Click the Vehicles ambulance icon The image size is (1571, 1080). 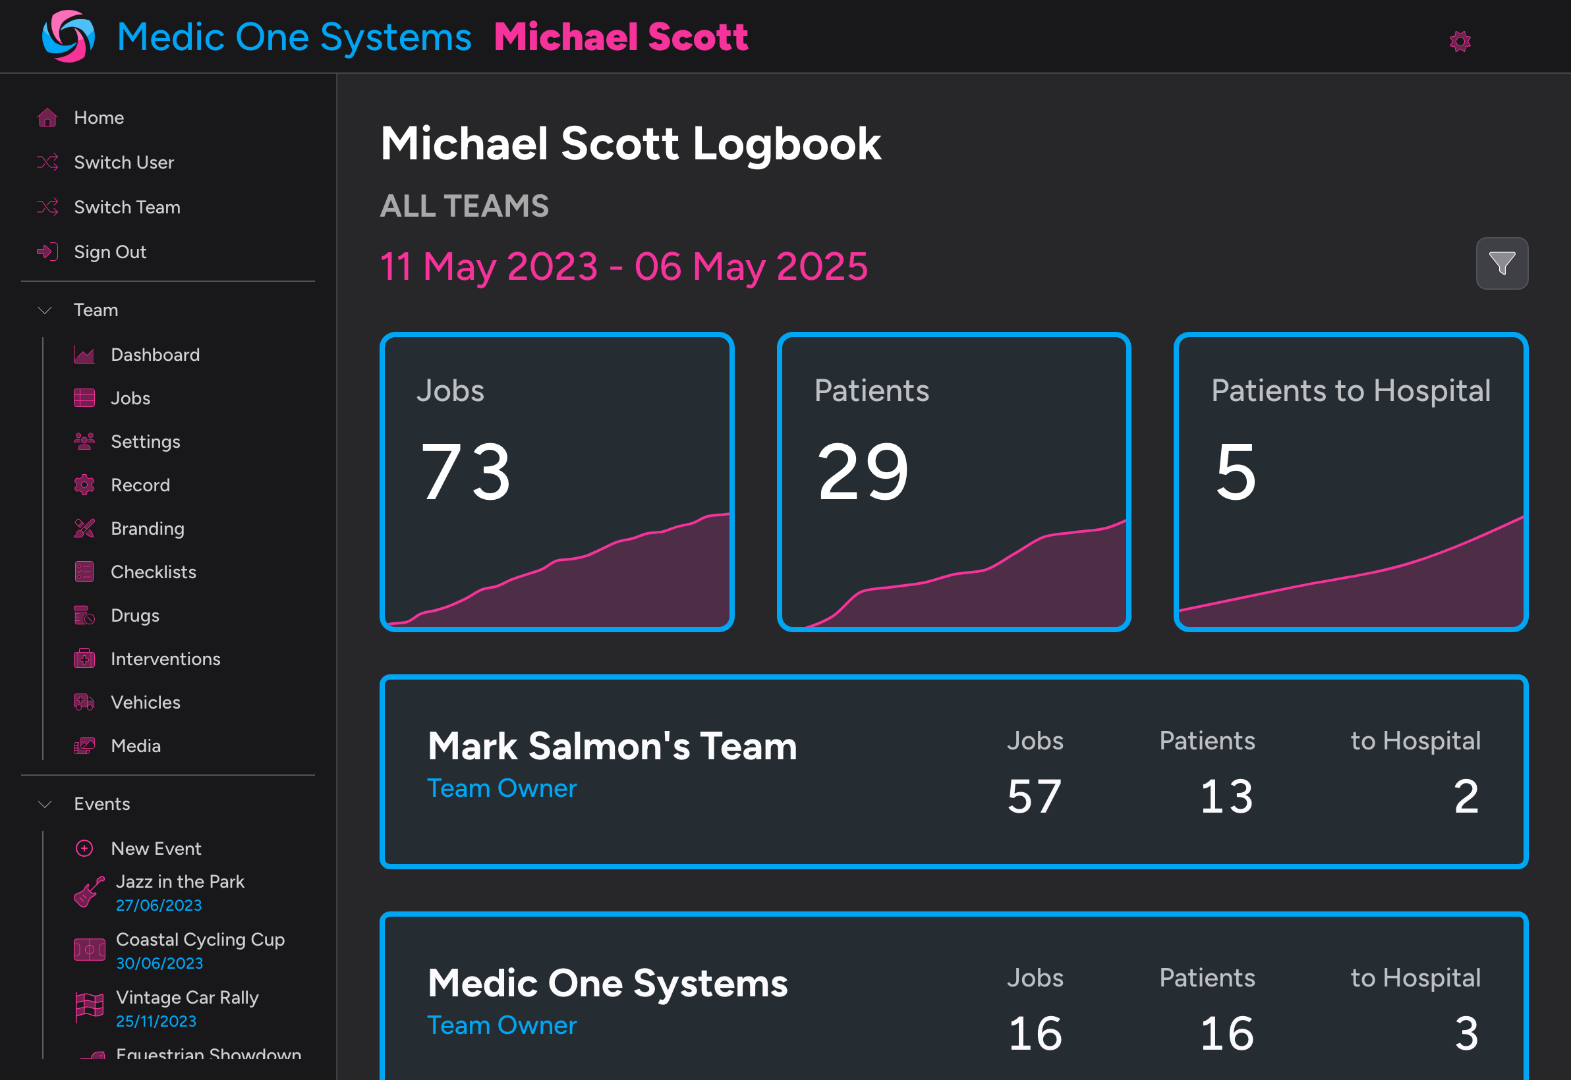[x=83, y=702]
